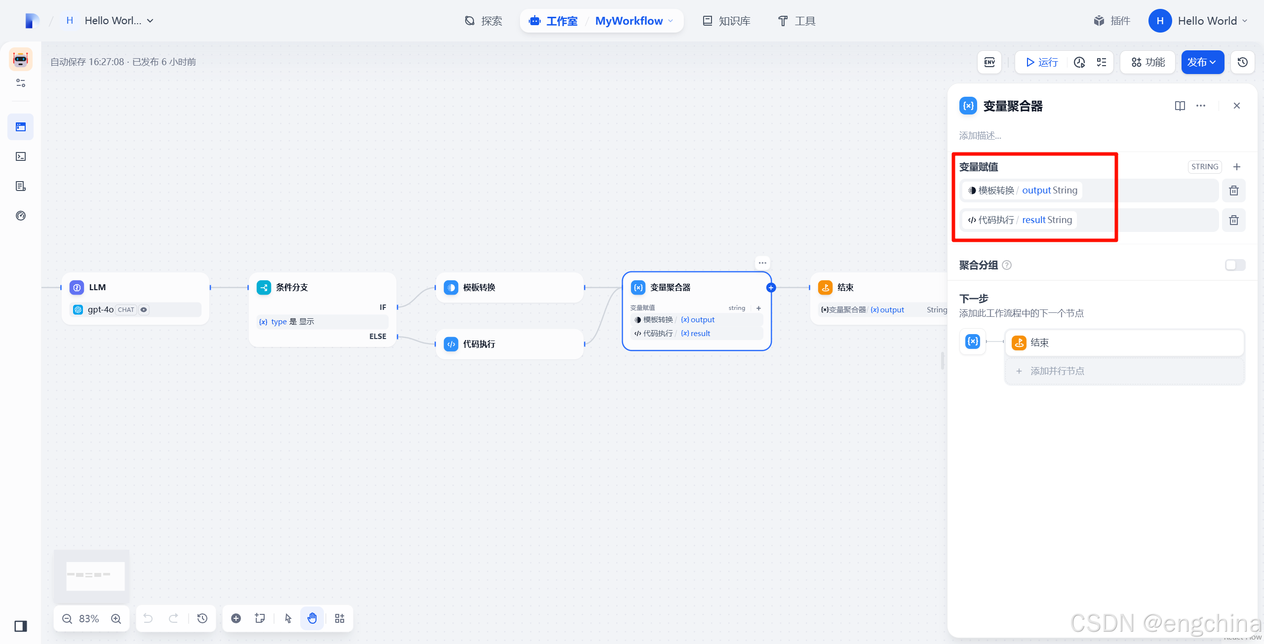Screen dimensions: 1264x644
Task: Open the logs icon in left sidebar
Action: tap(21, 186)
